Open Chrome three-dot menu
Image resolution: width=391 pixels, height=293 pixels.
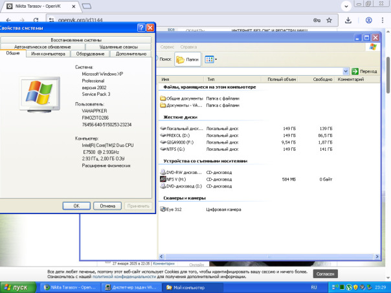coord(383,20)
